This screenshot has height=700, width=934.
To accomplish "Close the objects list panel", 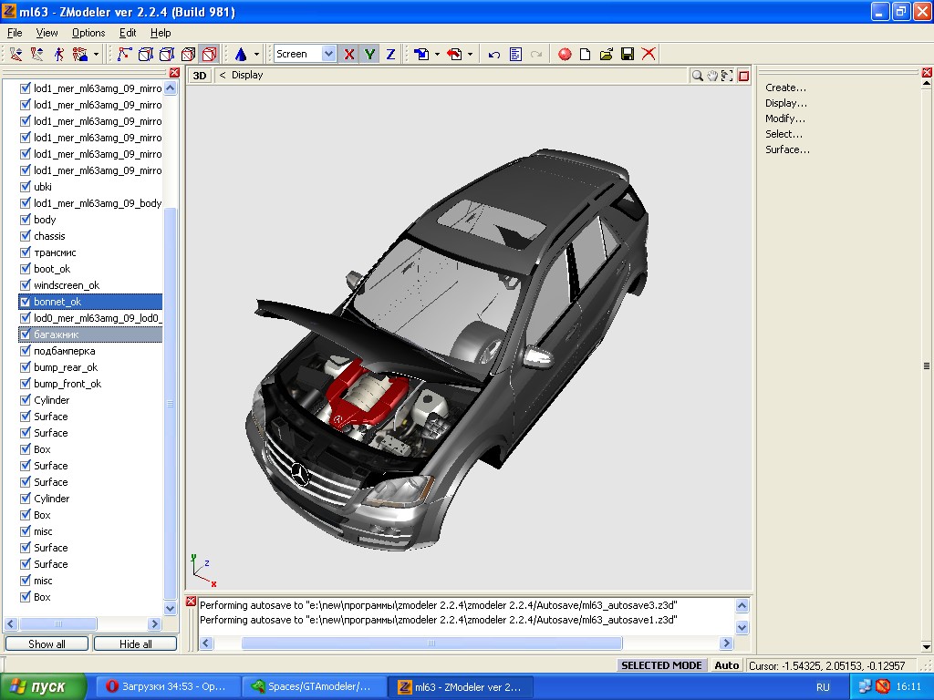I will 174,72.
